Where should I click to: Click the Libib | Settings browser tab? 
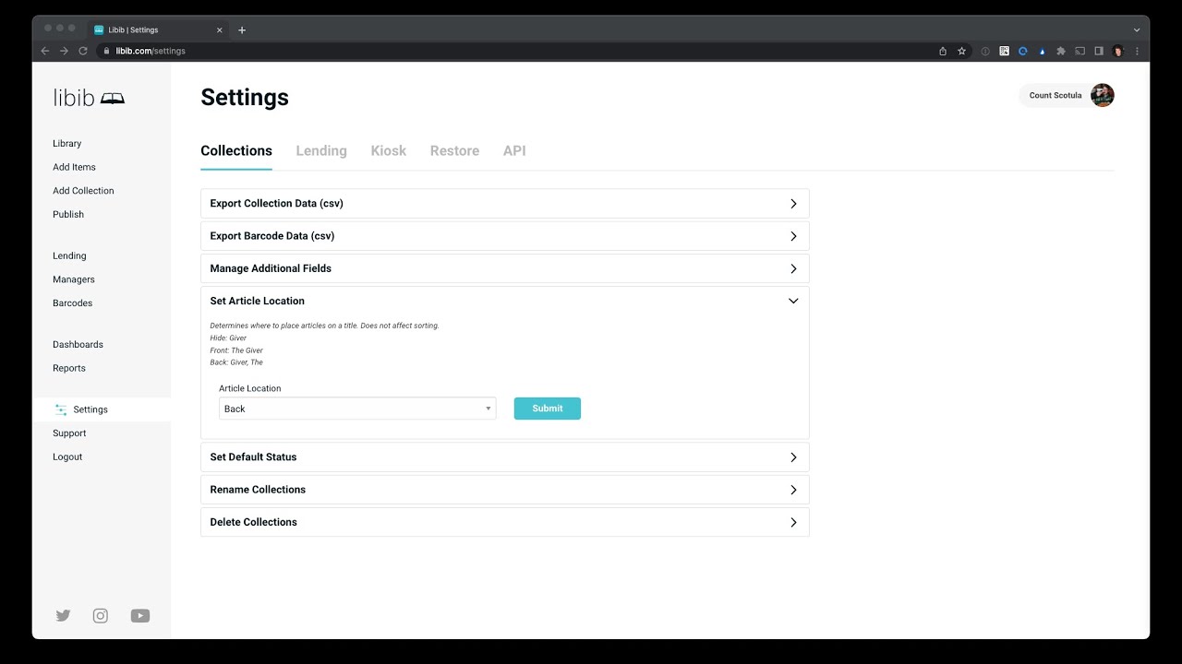point(158,30)
